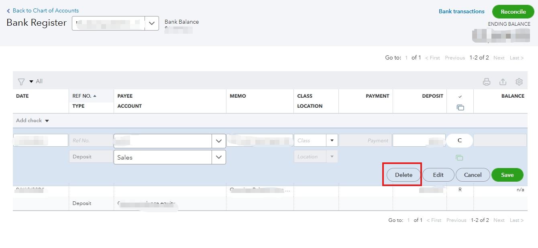Click the filter funnel icon
The height and width of the screenshot is (248, 538).
click(x=21, y=82)
